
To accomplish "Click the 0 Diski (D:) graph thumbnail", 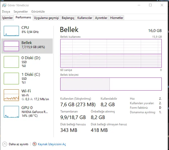I will (11, 62).
